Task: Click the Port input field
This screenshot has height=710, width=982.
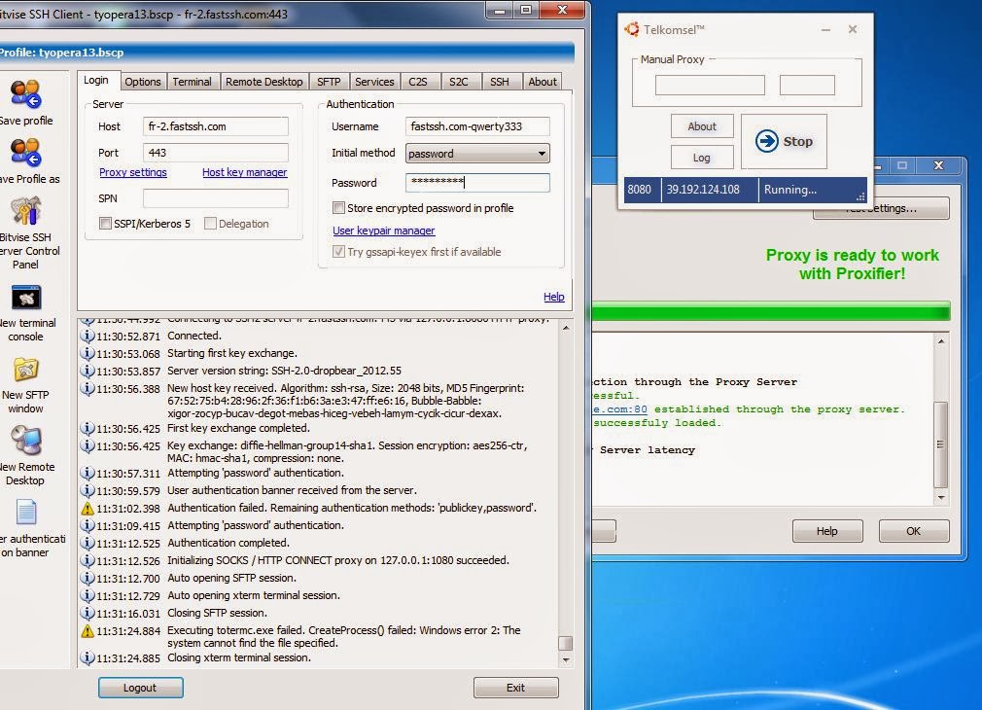Action: pos(216,153)
